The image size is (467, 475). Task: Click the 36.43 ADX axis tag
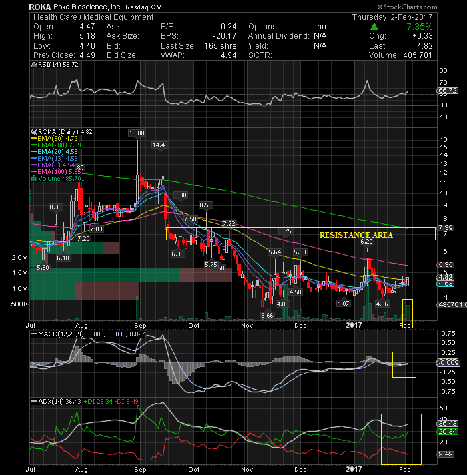pos(447,424)
